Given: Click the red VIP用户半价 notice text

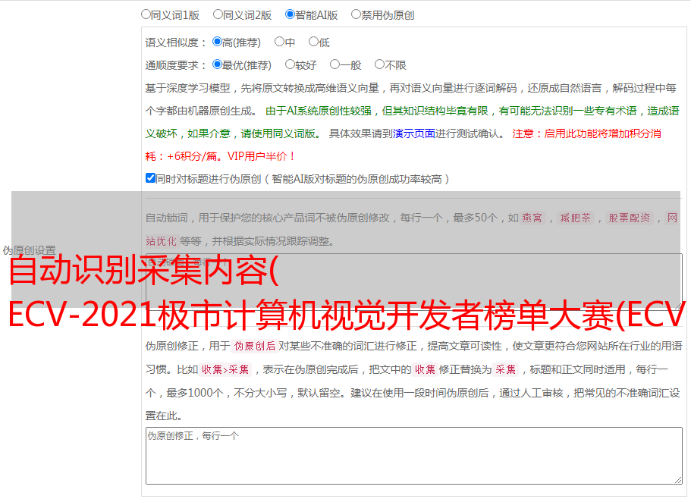Looking at the screenshot, I should pyautogui.click(x=262, y=156).
